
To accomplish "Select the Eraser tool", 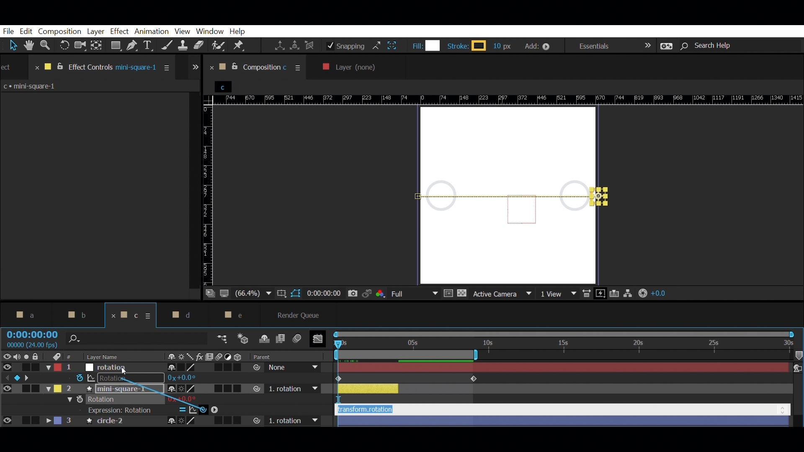I will 199,46.
